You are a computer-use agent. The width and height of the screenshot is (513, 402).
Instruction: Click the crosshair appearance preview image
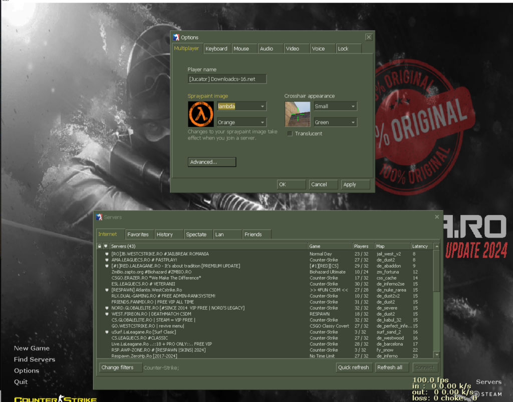click(x=298, y=114)
